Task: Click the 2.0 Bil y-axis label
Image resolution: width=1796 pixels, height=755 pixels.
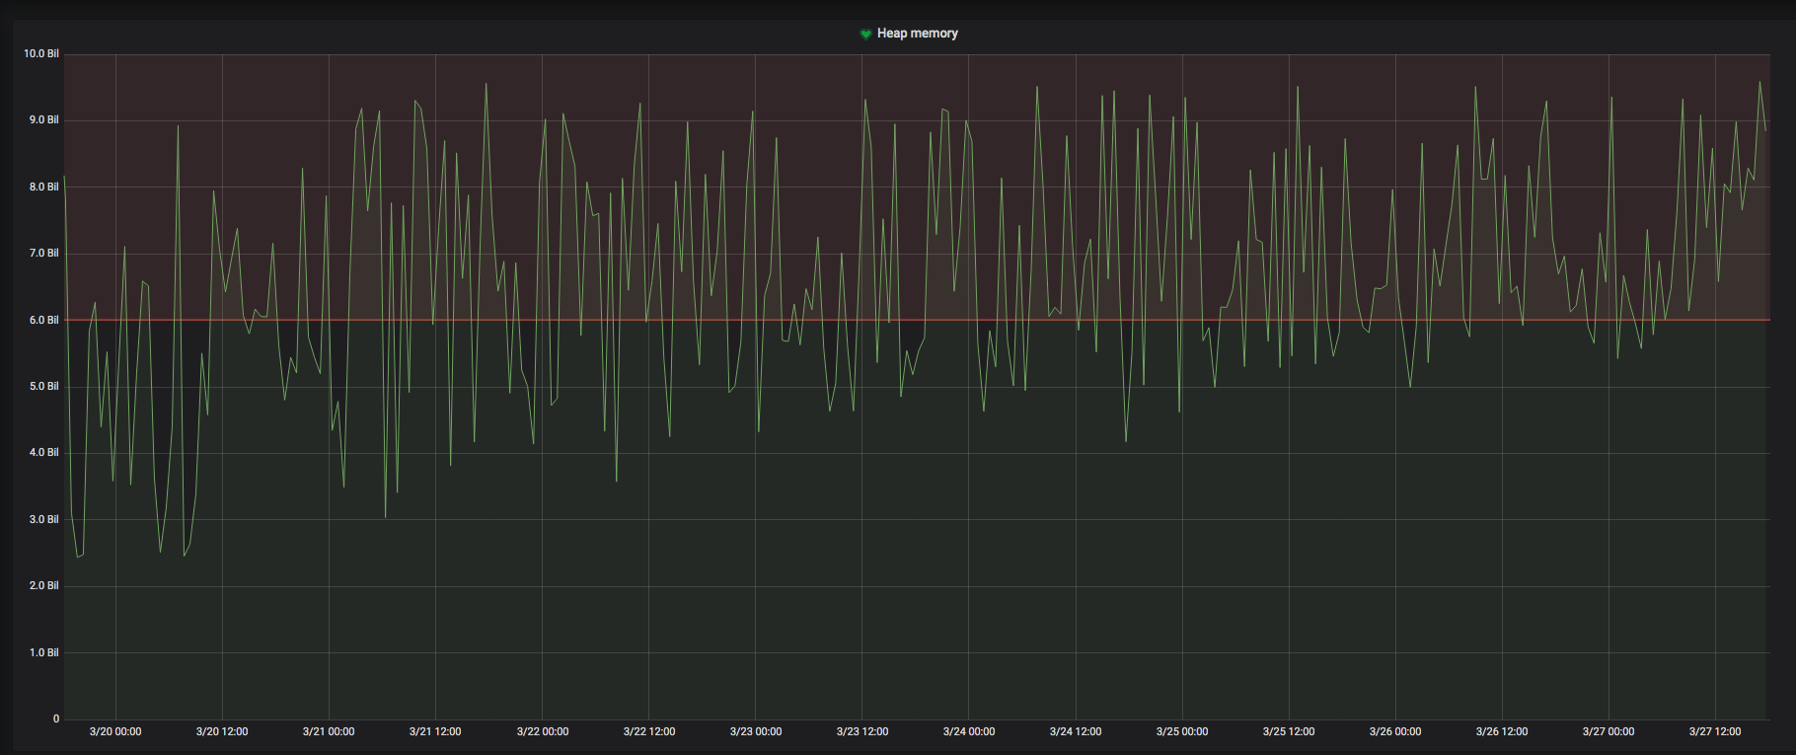Action: pyautogui.click(x=44, y=585)
